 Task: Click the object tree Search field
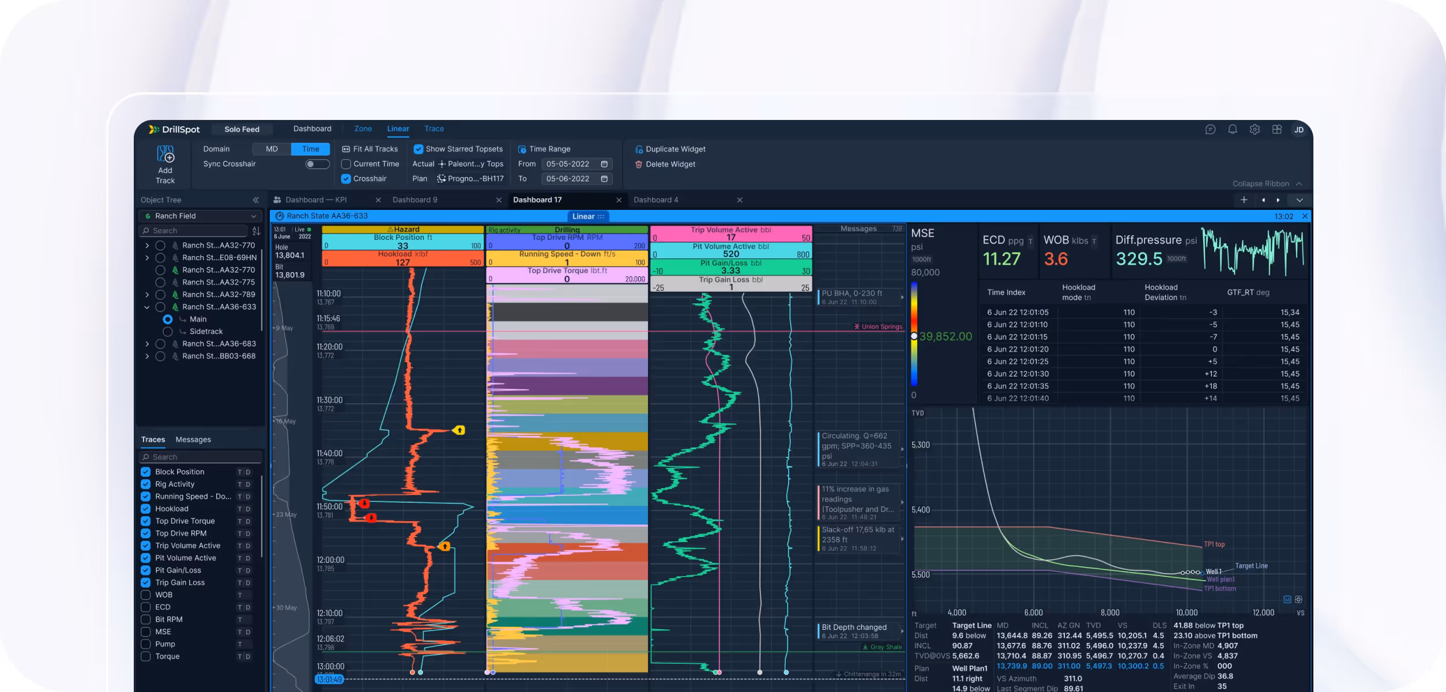(193, 231)
